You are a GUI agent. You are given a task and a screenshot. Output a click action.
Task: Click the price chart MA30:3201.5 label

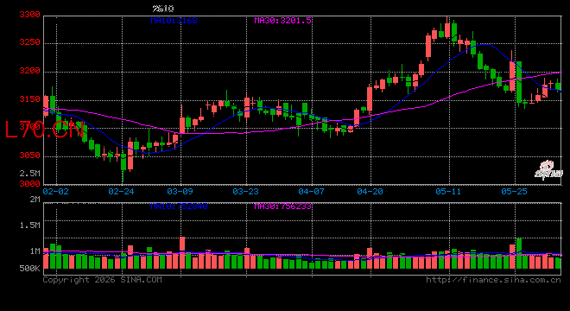(x=282, y=21)
